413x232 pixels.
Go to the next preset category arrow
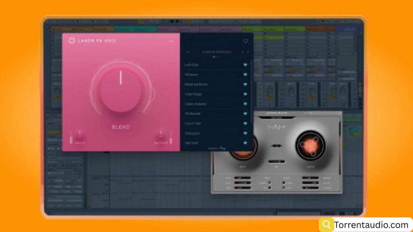point(248,52)
